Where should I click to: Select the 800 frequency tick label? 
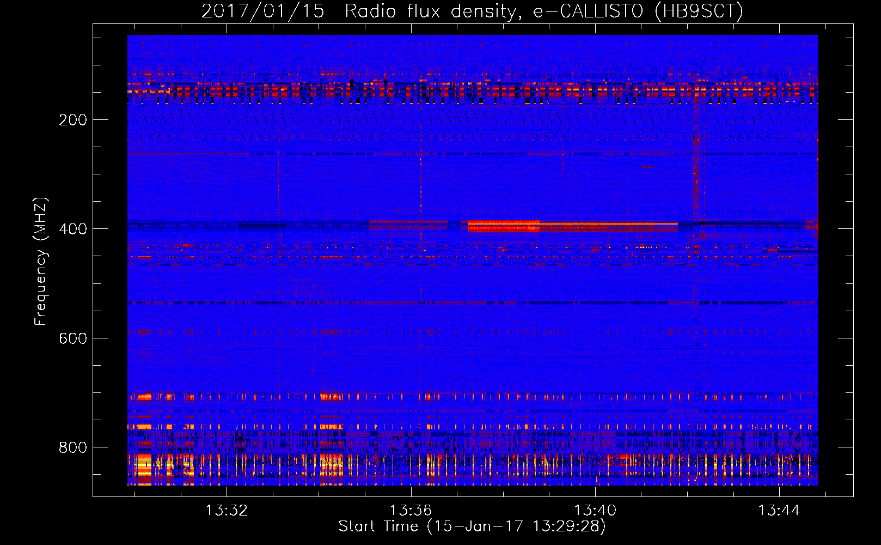[x=73, y=447]
